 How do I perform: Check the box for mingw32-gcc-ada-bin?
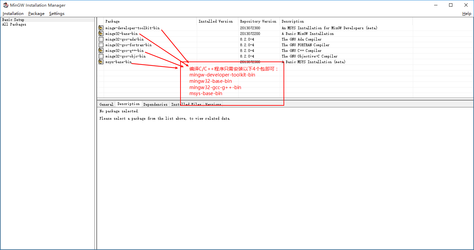click(x=101, y=39)
